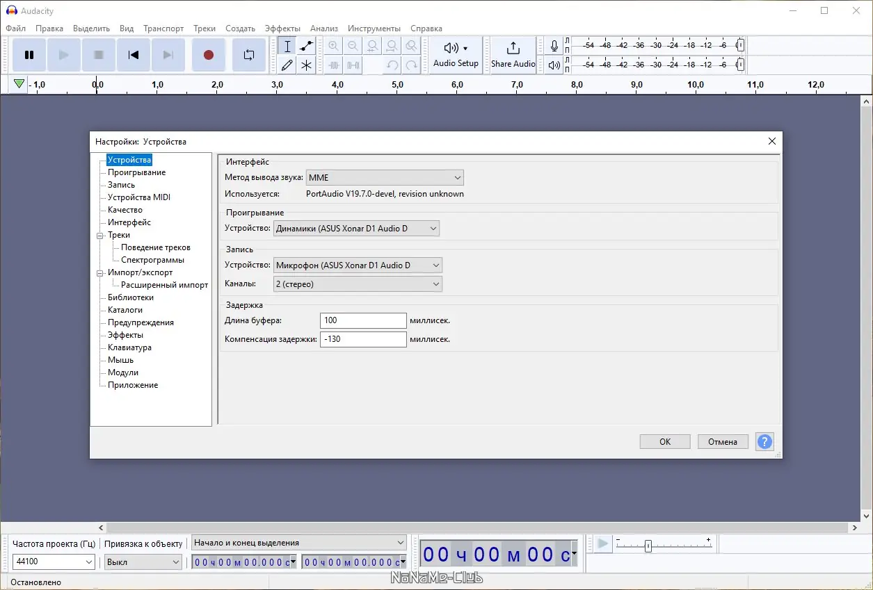Expand the Каналы dropdown showing 2 (стерео)
Screen dimensions: 873x590
point(358,284)
